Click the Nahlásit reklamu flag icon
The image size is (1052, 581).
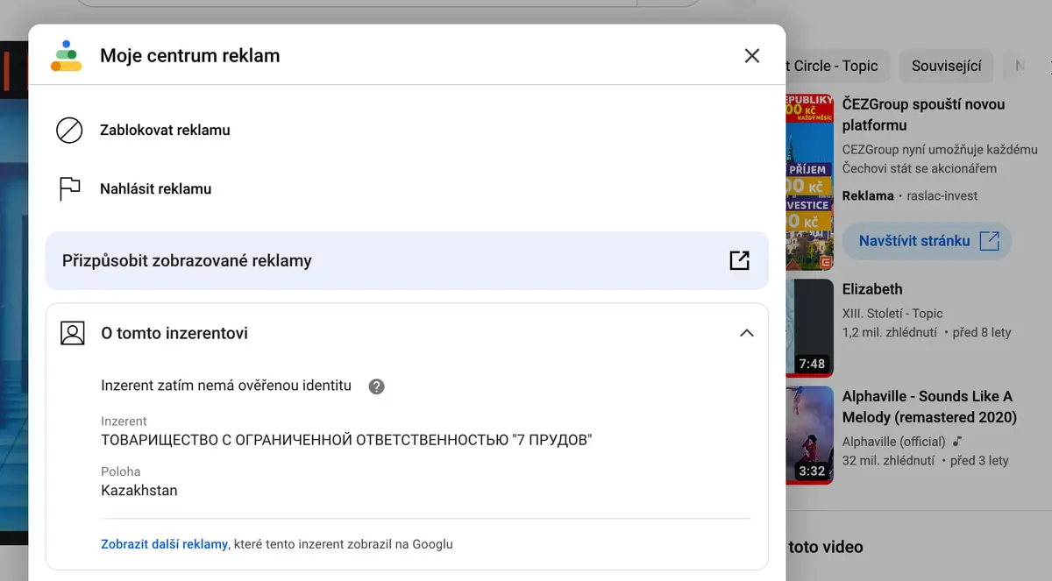click(69, 188)
